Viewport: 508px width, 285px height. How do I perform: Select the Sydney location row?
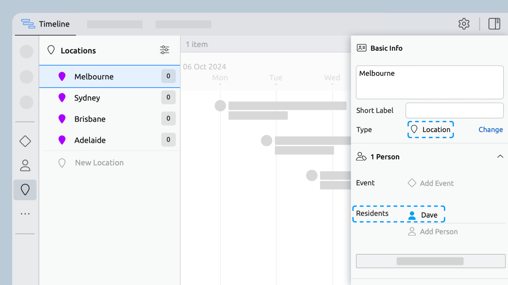[x=110, y=98]
